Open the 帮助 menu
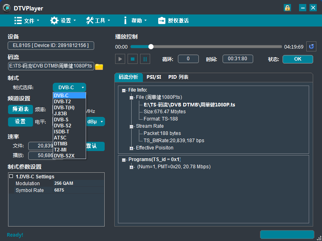The height and width of the screenshot is (241, 322). tap(135, 20)
